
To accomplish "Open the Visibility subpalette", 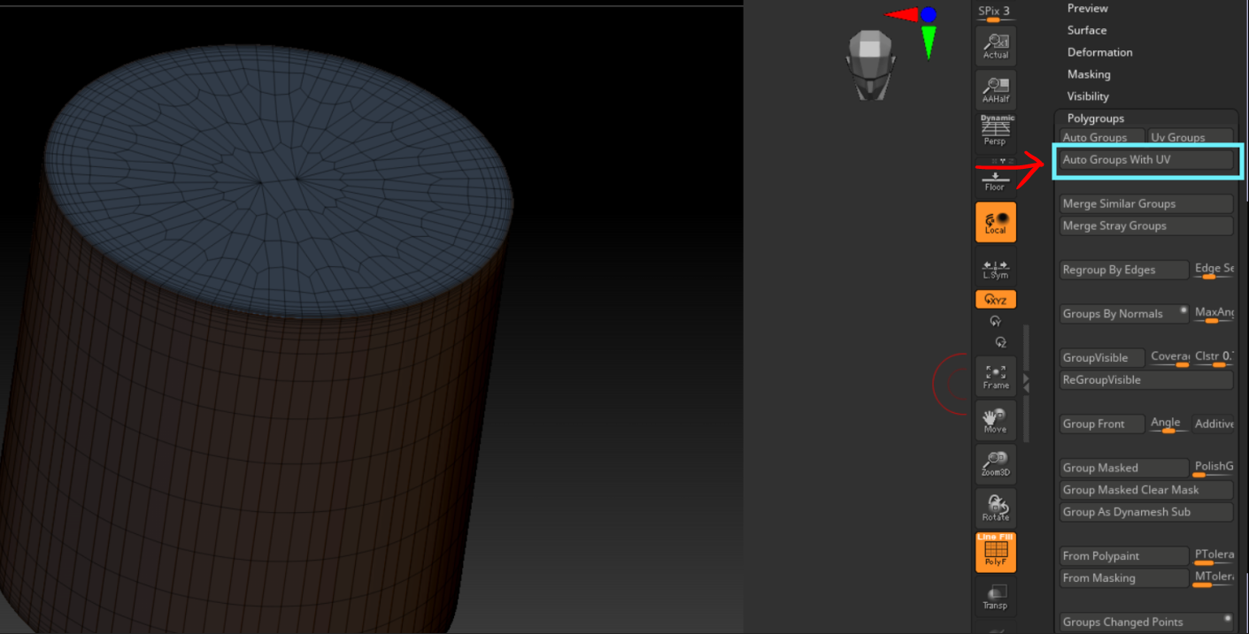I will point(1088,96).
